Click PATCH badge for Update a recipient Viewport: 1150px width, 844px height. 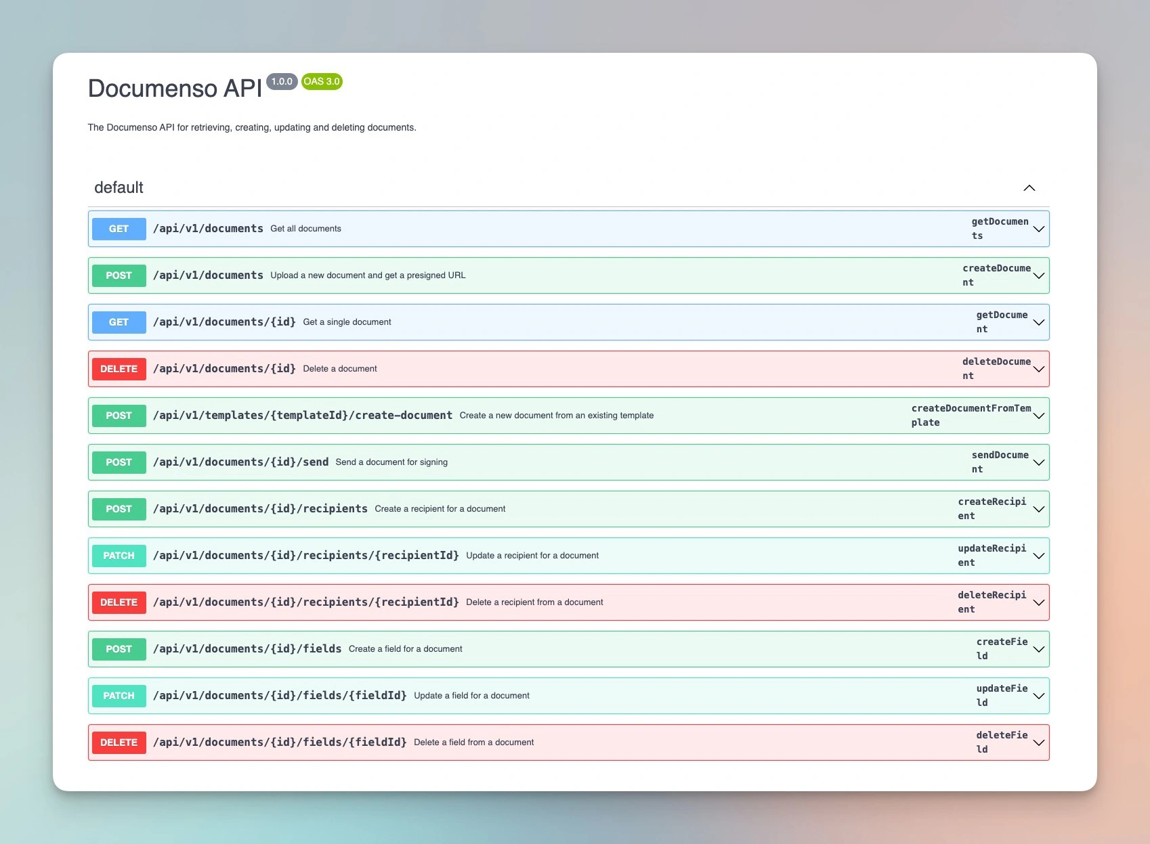[119, 556]
